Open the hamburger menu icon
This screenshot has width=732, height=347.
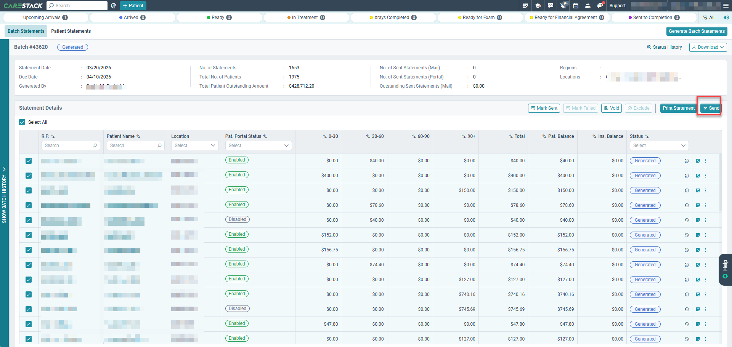click(x=726, y=6)
